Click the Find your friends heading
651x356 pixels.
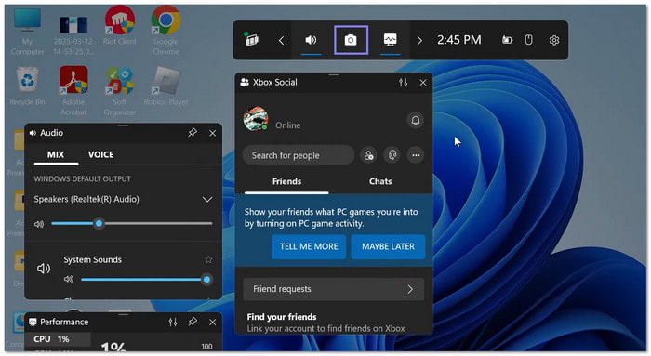point(282,317)
